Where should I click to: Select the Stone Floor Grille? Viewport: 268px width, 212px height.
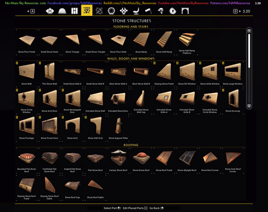[x=118, y=42]
